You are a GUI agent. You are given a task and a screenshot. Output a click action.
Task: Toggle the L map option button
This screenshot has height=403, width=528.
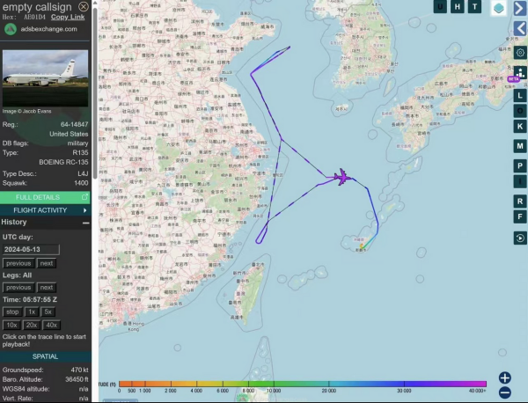520,95
